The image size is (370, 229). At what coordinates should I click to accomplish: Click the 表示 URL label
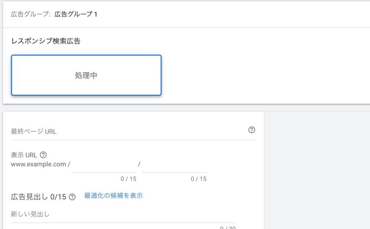pos(24,155)
